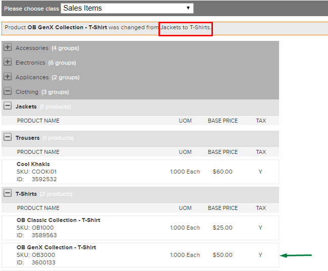Image resolution: width=328 pixels, height=271 pixels.
Task: Expand the Accessories category
Action: click(8, 47)
